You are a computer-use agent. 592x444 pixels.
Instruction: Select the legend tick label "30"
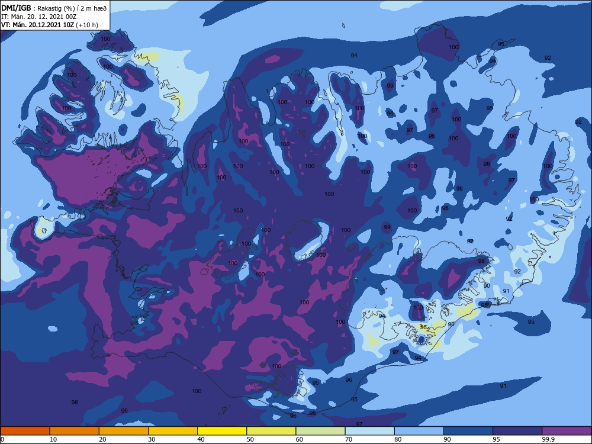coord(152,439)
